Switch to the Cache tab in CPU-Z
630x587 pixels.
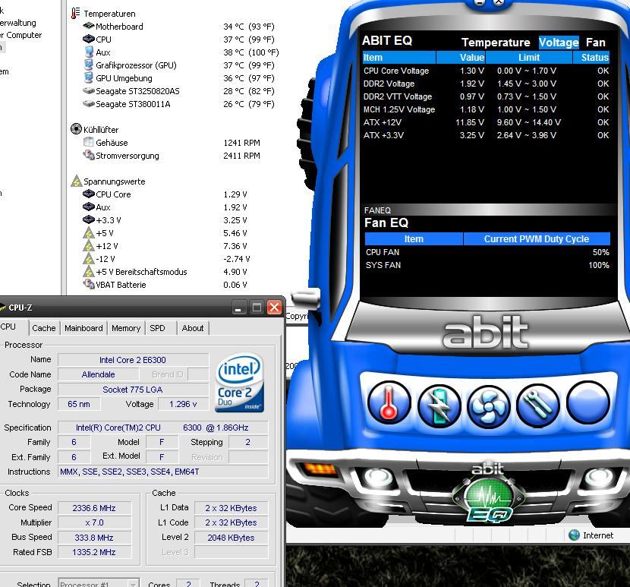click(x=44, y=328)
